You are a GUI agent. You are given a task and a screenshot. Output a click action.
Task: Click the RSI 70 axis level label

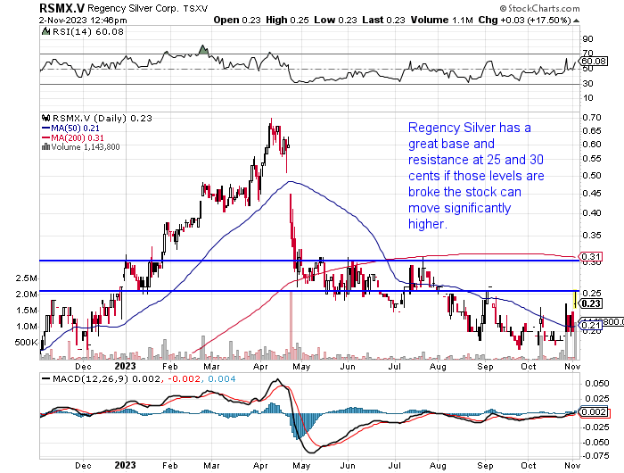pyautogui.click(x=587, y=54)
